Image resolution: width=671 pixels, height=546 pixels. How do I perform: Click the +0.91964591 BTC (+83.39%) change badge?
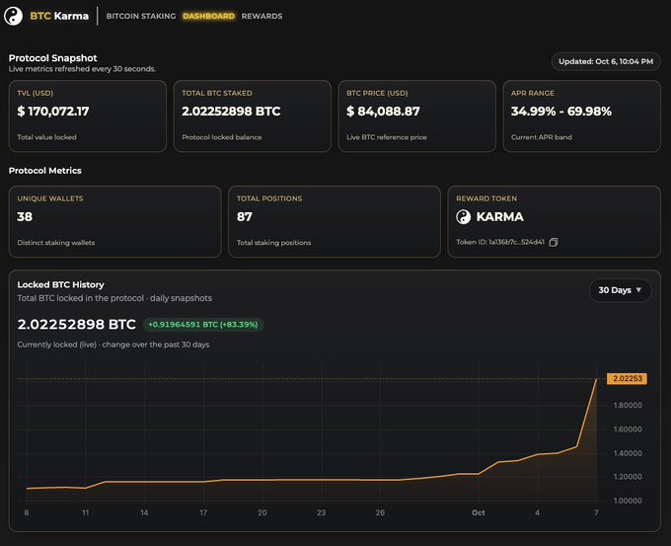point(203,325)
